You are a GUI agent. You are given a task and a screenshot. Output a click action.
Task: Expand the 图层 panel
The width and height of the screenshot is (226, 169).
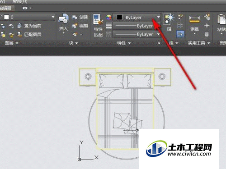11,43
